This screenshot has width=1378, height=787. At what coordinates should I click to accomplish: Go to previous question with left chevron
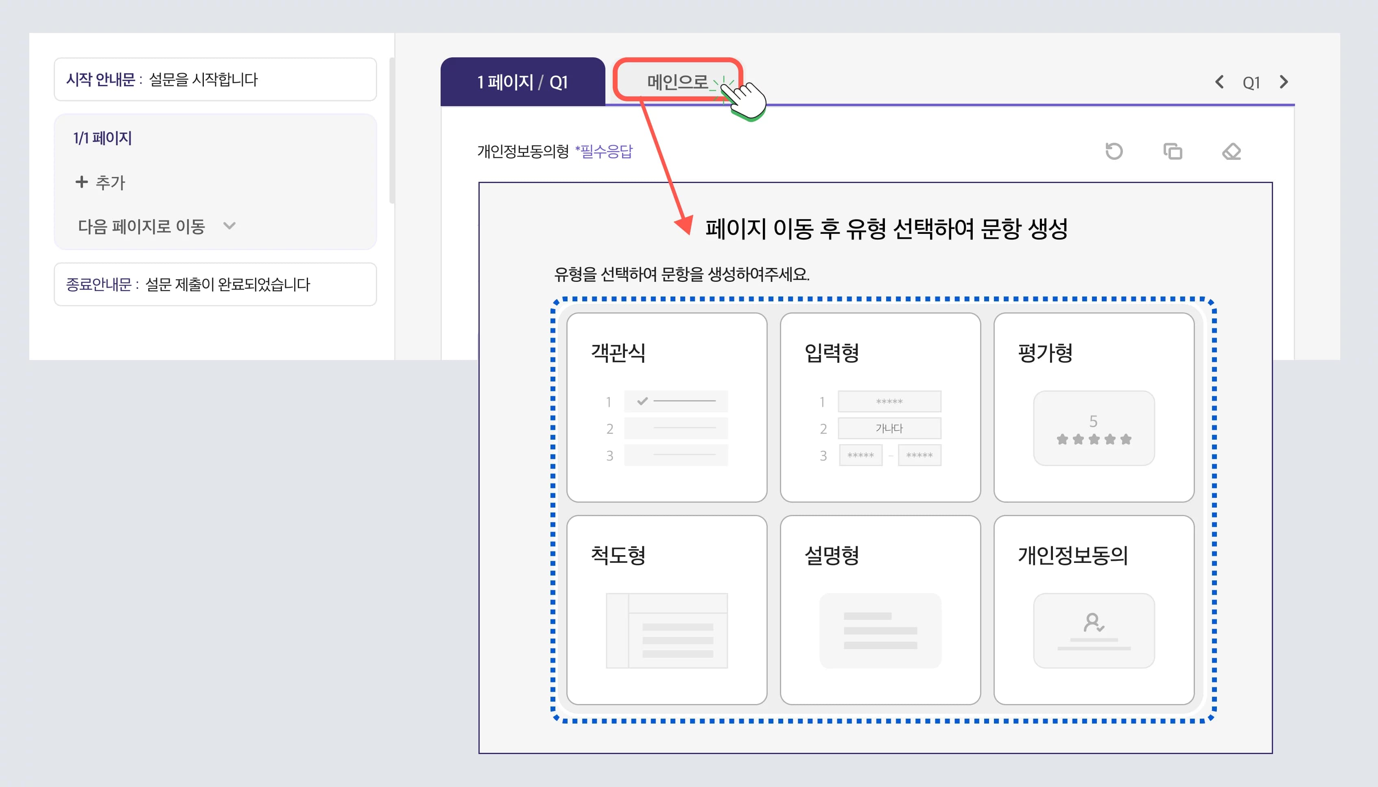pyautogui.click(x=1220, y=82)
